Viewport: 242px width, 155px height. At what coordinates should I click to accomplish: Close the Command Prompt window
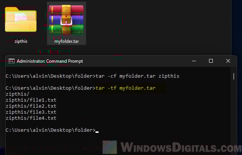[x=228, y=61]
